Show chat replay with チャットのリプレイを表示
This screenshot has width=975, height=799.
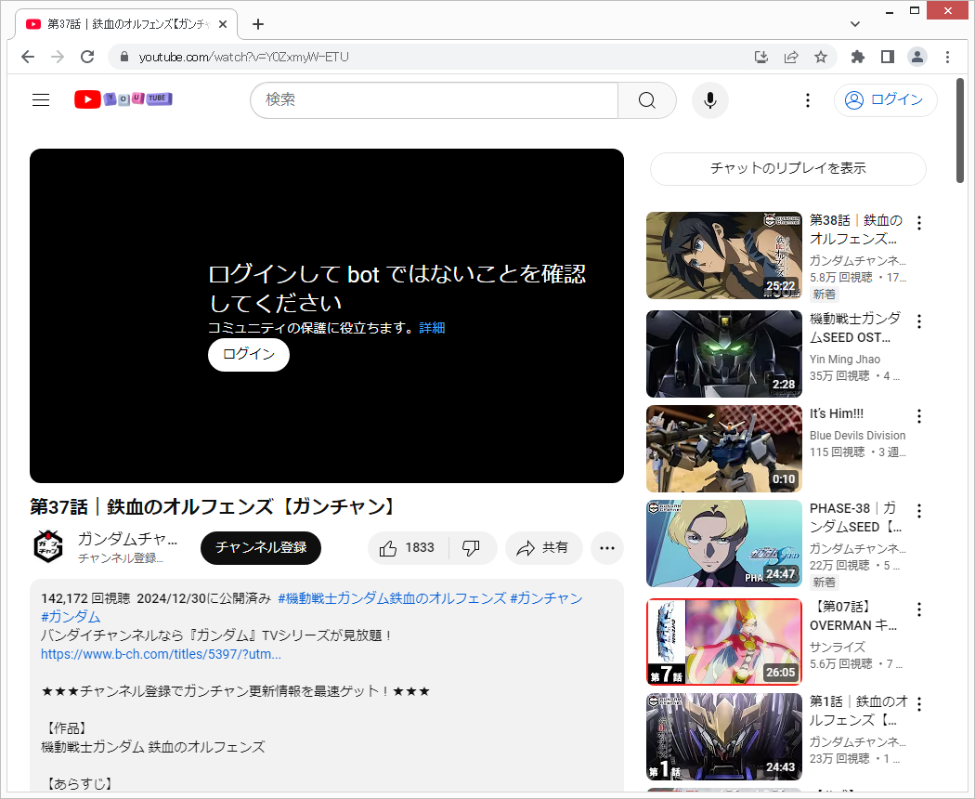(787, 169)
